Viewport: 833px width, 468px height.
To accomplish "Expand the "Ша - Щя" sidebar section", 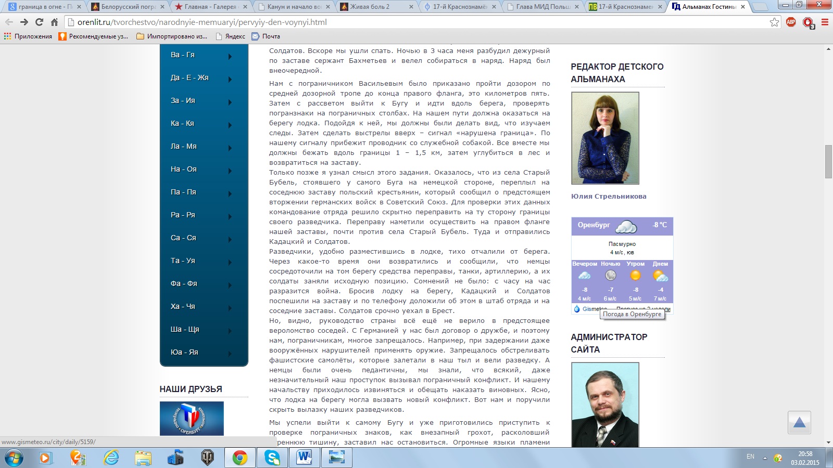I will (x=204, y=330).
